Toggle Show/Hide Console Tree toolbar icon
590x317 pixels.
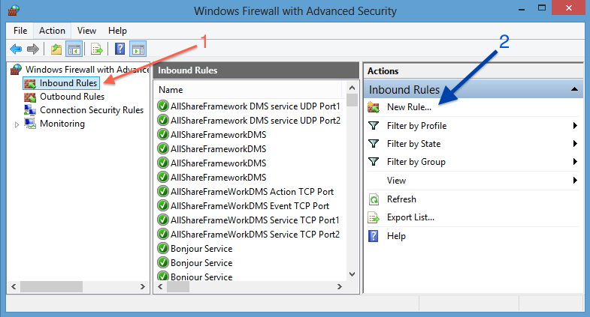(x=74, y=49)
